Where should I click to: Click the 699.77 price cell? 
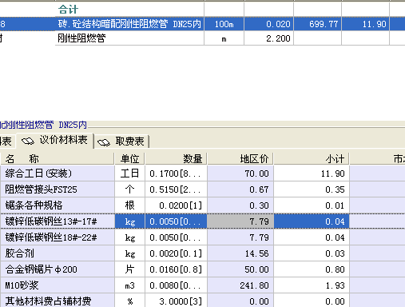318,24
